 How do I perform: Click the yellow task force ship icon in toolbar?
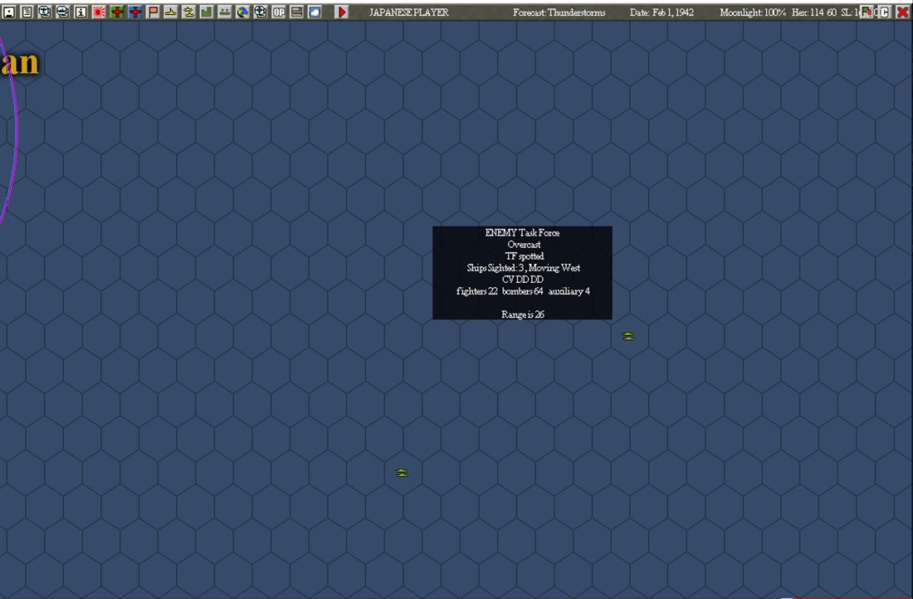[188, 12]
